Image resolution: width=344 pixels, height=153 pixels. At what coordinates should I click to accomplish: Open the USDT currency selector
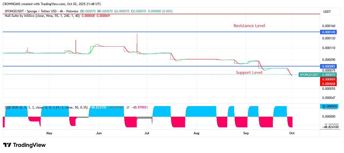[x=327, y=12]
